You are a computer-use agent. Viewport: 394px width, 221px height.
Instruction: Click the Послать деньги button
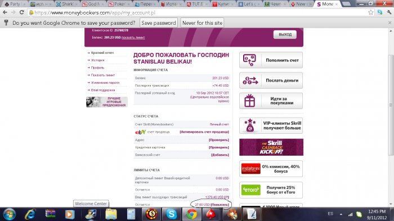(271, 80)
